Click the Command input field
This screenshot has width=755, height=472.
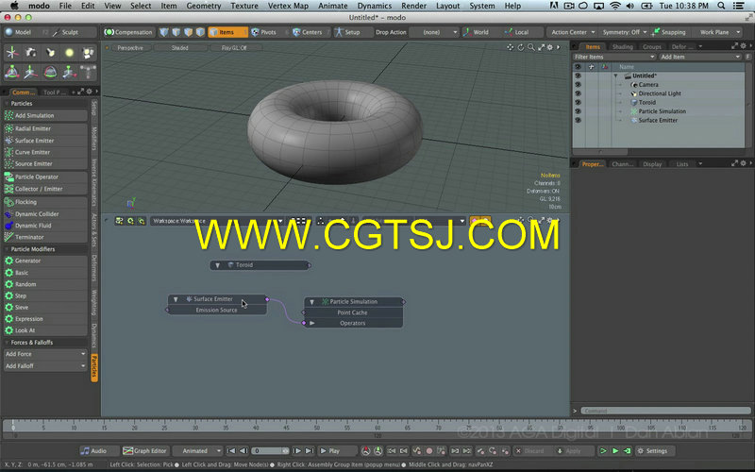coord(666,411)
